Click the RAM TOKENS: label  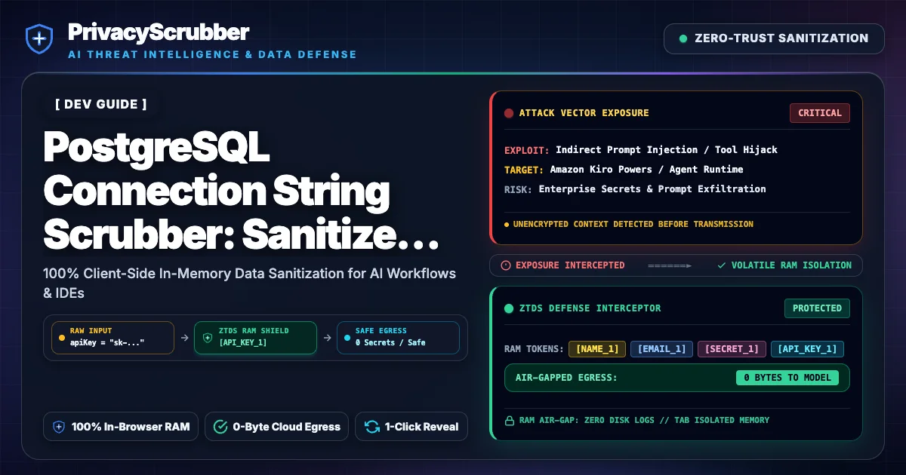click(x=534, y=349)
